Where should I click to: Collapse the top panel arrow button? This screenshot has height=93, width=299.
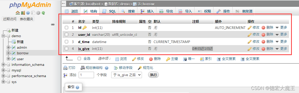pyautogui.click(x=64, y=3)
